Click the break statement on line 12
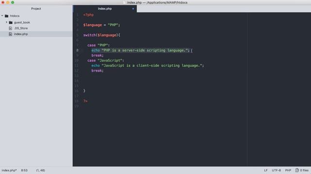The image size is (311, 174). pos(97,71)
